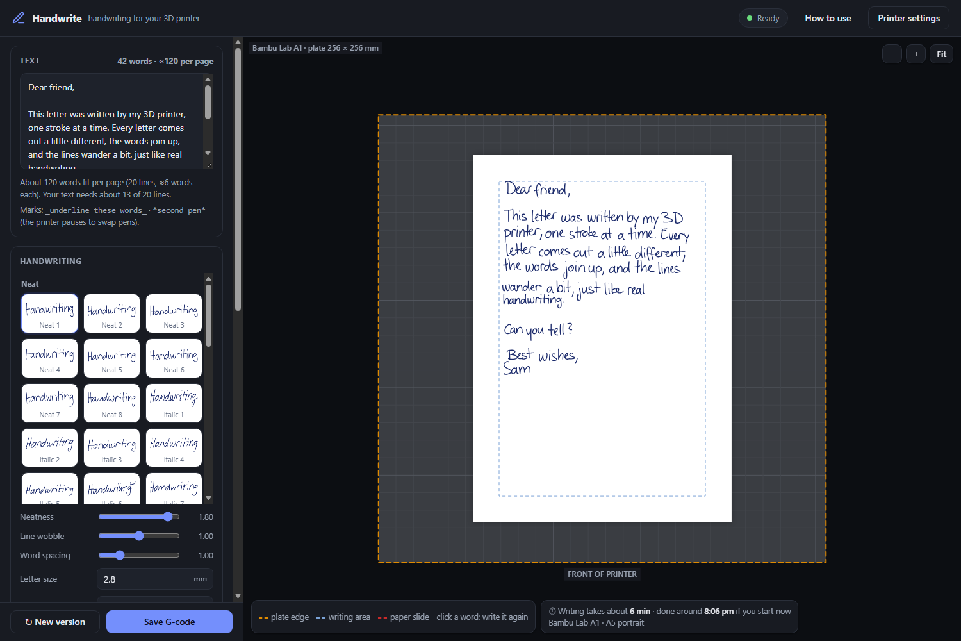The image size is (961, 641).
Task: Select the Italic 2 handwriting style
Action: 49,448
